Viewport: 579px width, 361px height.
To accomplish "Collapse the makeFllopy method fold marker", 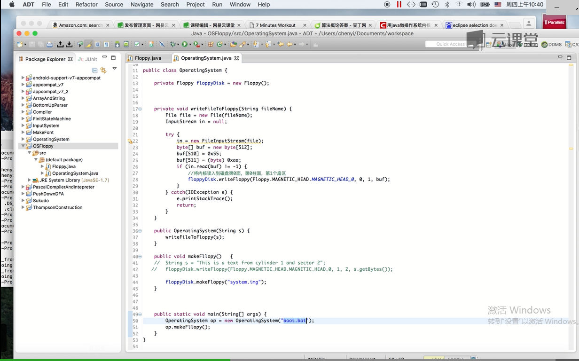I will pyautogui.click(x=140, y=257).
